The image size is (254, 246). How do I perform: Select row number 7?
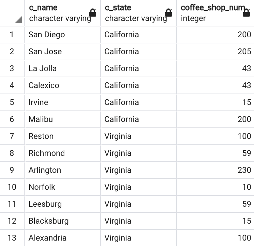click(12, 136)
